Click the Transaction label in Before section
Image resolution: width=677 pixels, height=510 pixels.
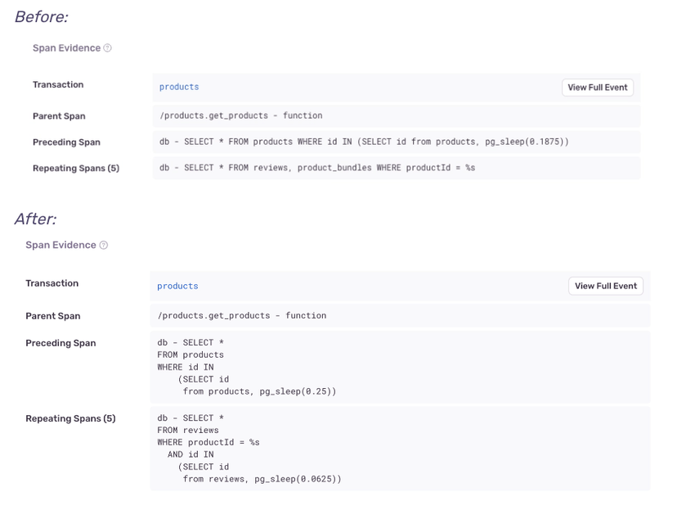click(x=57, y=84)
